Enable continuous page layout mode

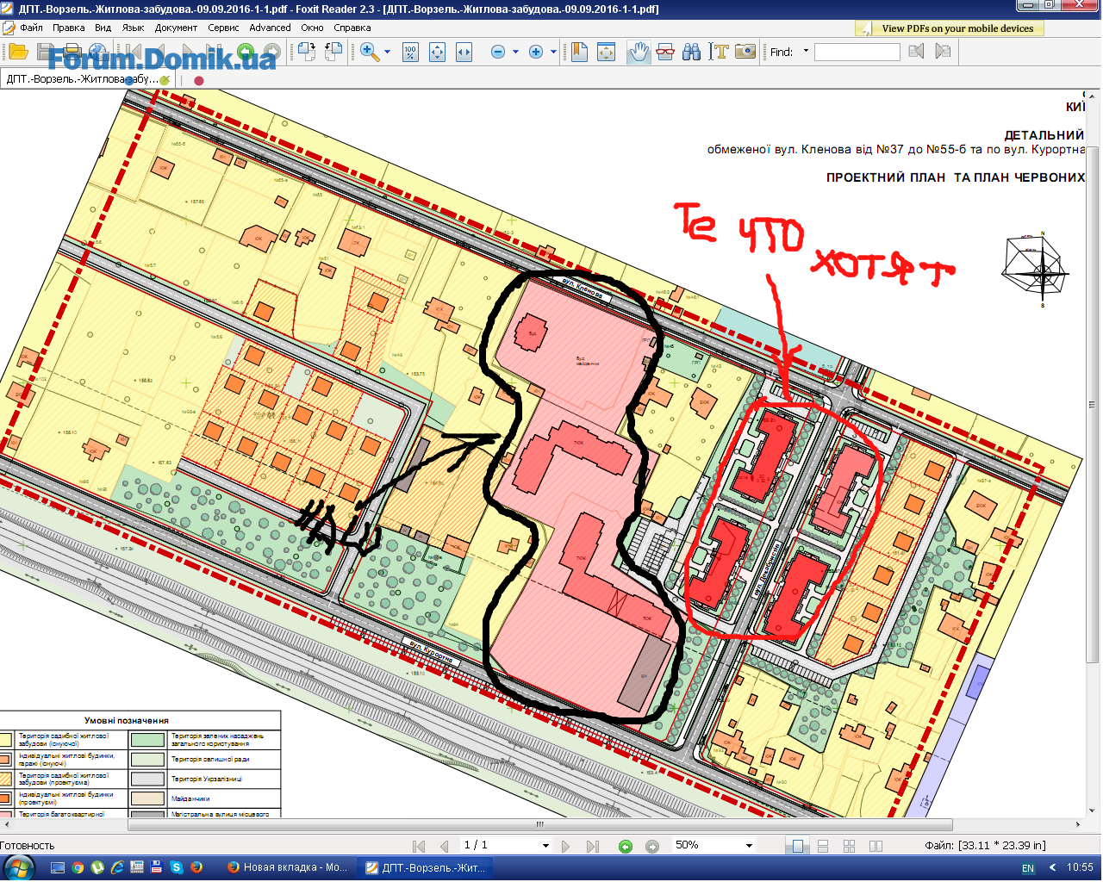click(823, 846)
